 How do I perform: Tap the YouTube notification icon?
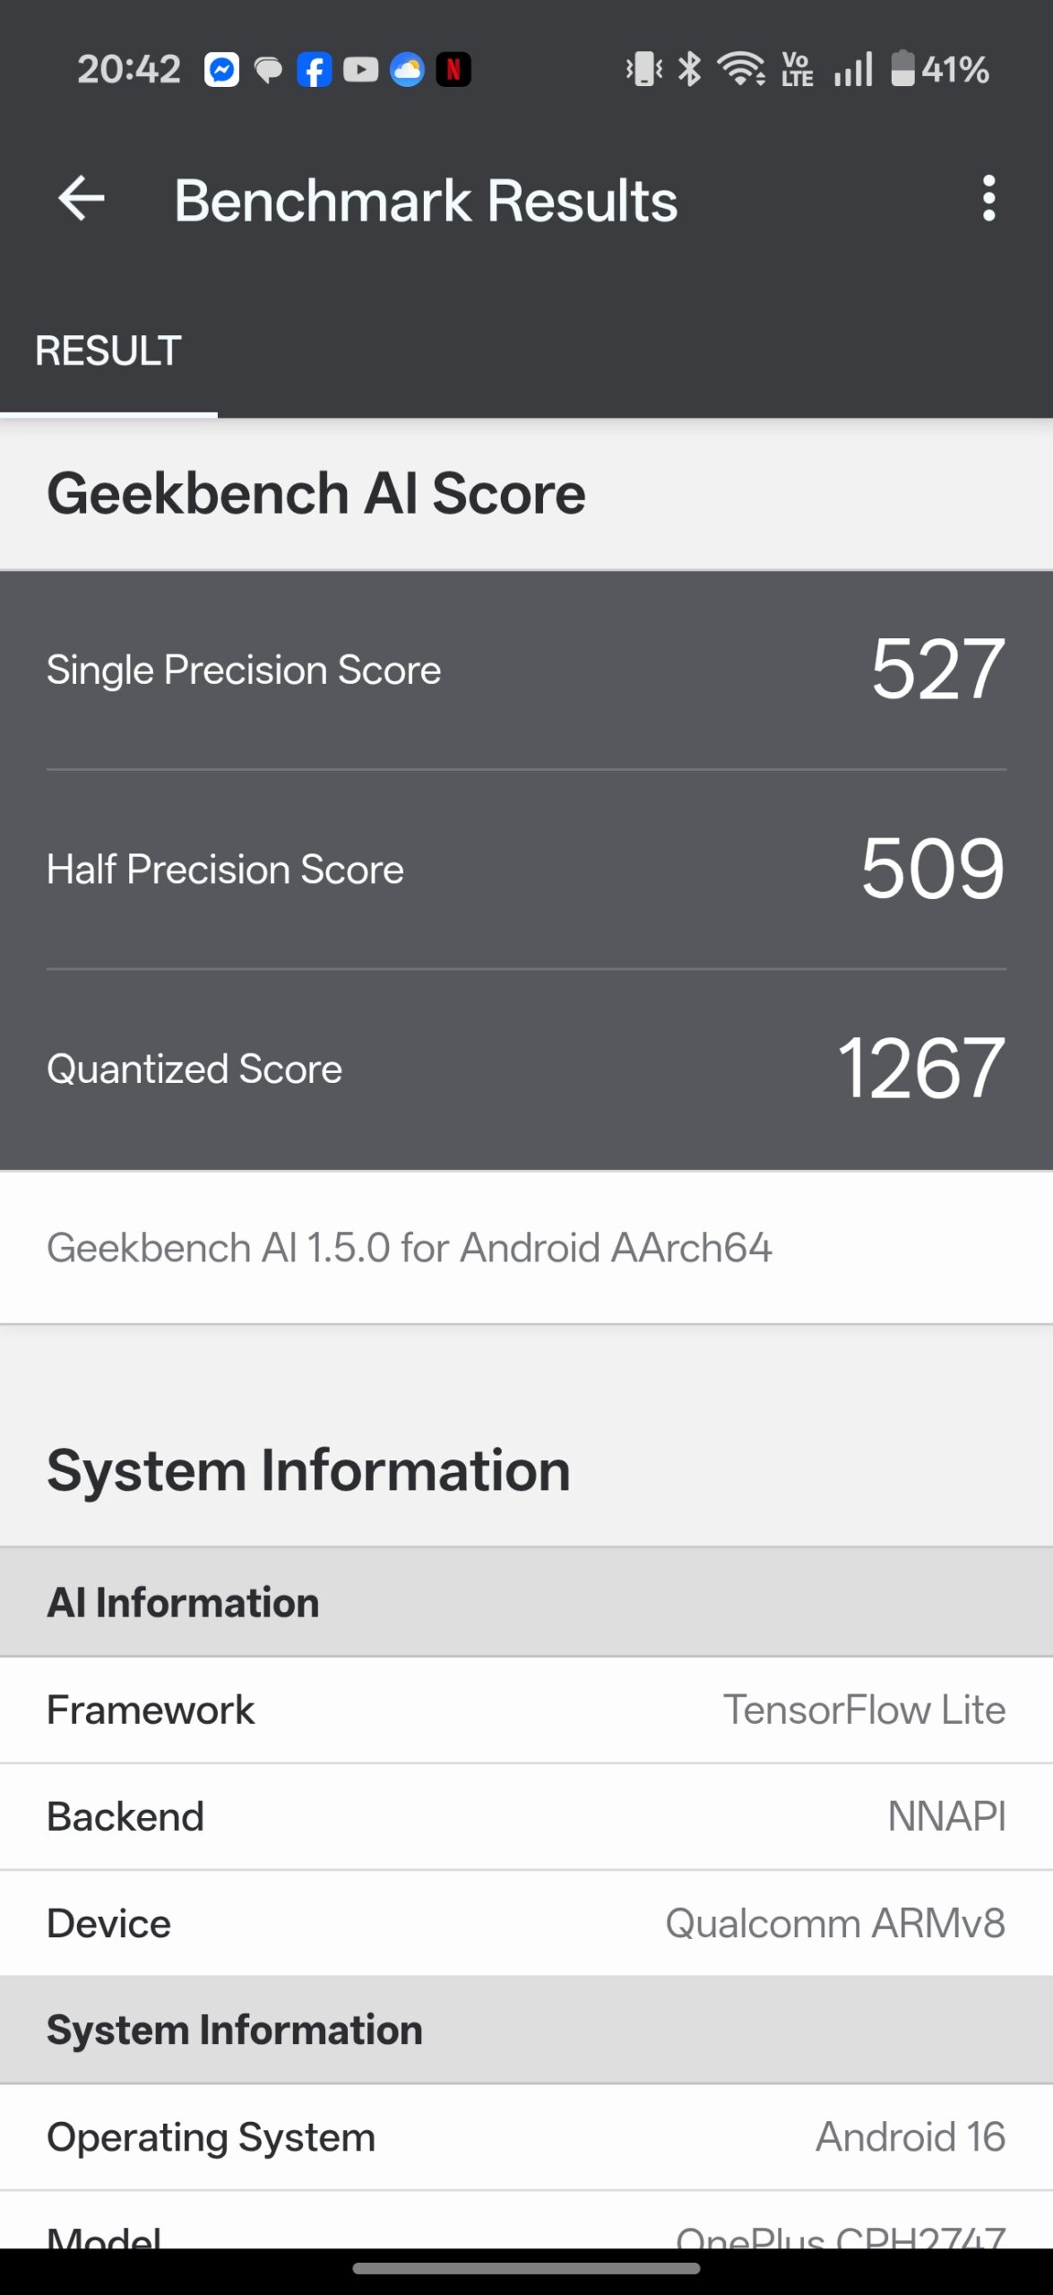click(x=360, y=70)
